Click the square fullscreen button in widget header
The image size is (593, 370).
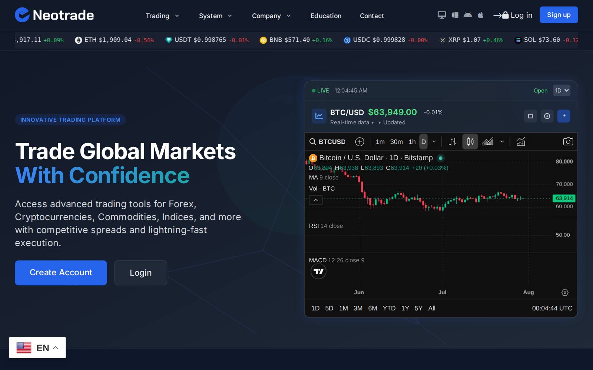[x=530, y=116]
